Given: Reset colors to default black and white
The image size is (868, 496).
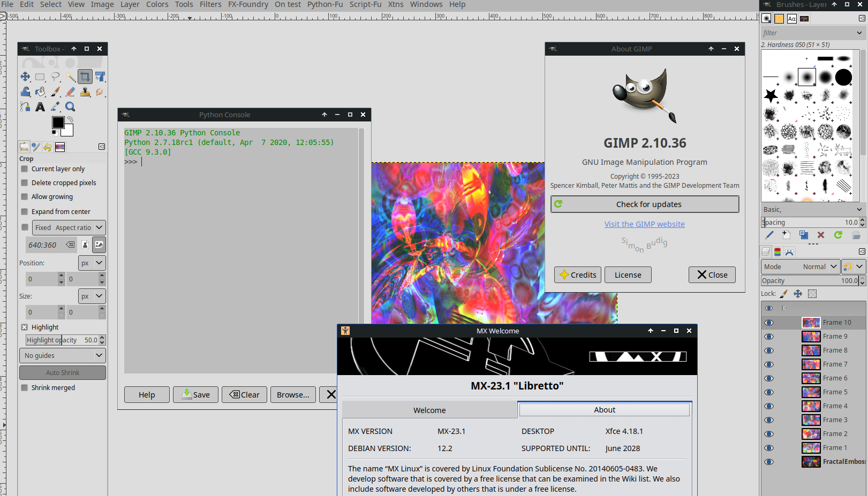Looking at the screenshot, I should click(x=54, y=132).
